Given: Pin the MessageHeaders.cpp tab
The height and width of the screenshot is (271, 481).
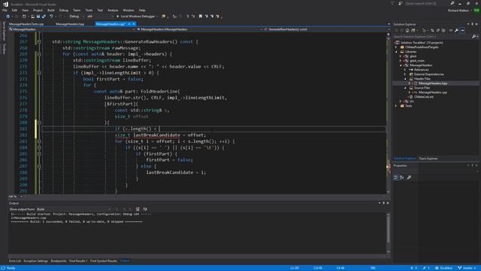Looking at the screenshot, I should tap(129, 24).
